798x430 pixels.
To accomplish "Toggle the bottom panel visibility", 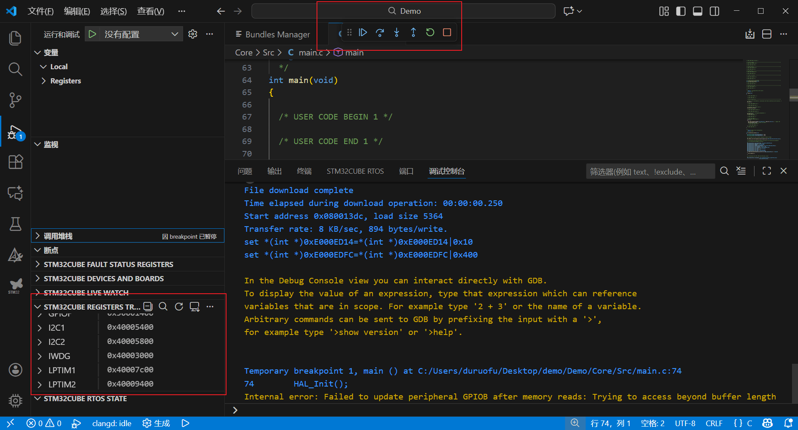I will (x=697, y=11).
